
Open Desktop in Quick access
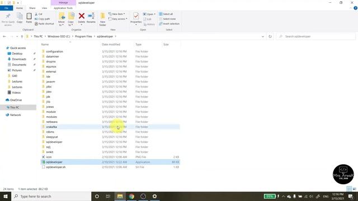click(x=17, y=54)
